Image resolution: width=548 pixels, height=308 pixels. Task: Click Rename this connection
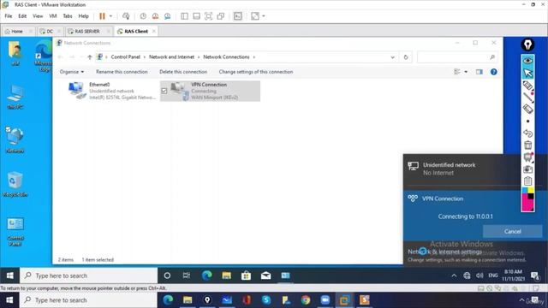(x=122, y=72)
